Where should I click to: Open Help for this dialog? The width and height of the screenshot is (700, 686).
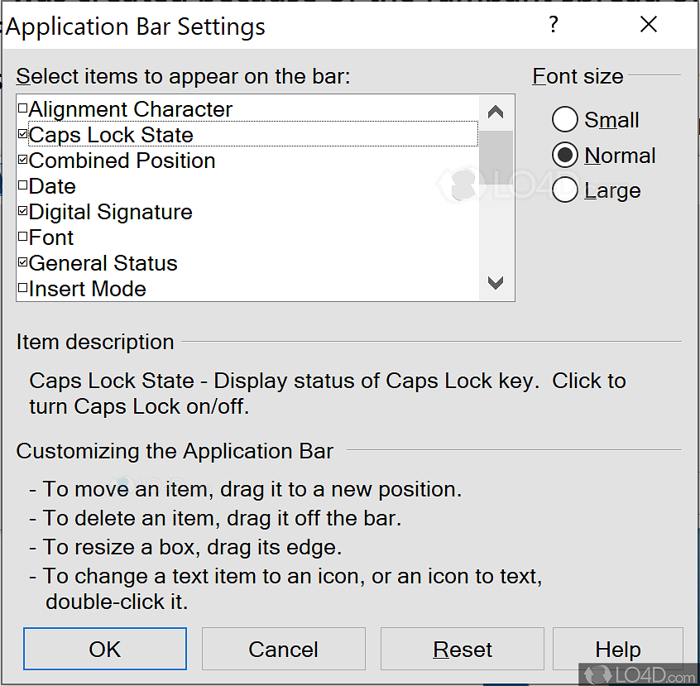pos(617,650)
